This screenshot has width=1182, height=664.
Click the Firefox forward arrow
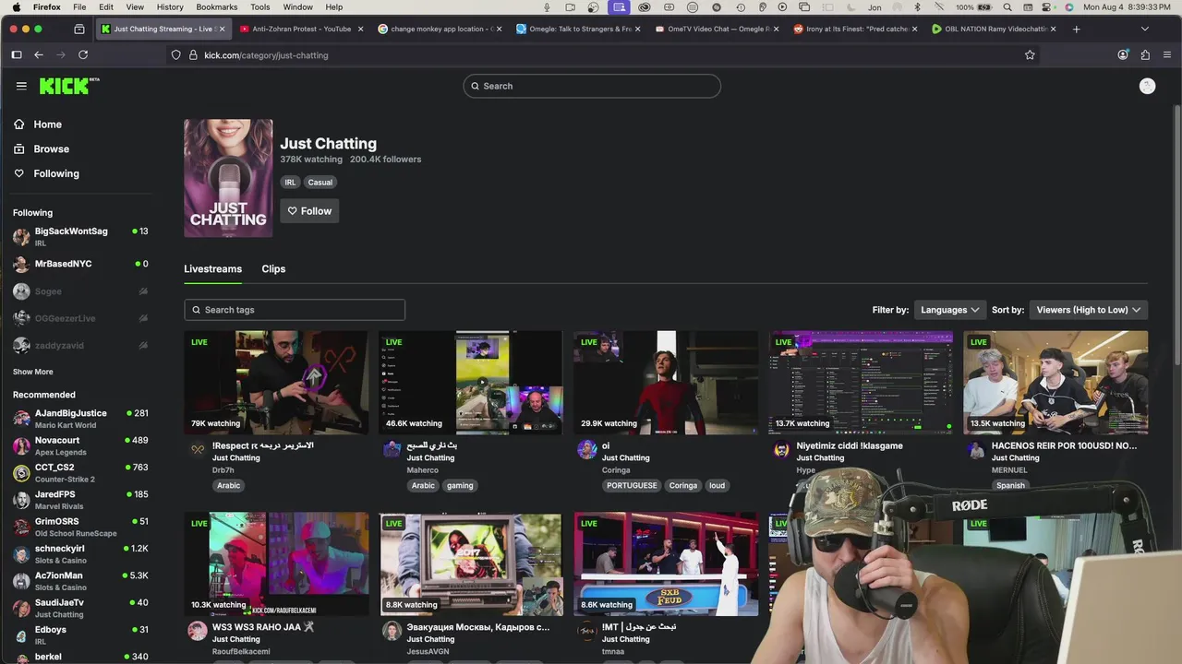tap(61, 55)
